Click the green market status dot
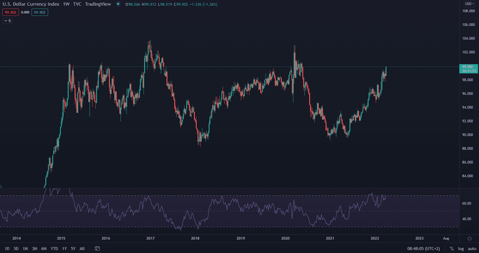Viewport: 479px width, 253px height. click(118, 4)
